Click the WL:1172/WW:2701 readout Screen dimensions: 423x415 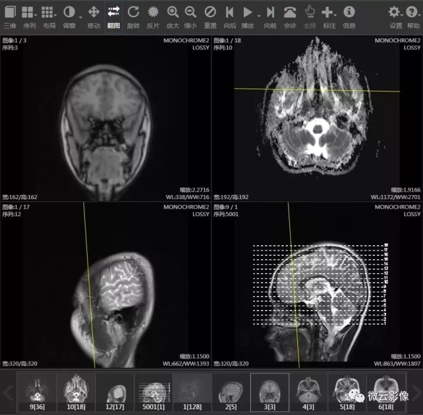click(x=395, y=197)
